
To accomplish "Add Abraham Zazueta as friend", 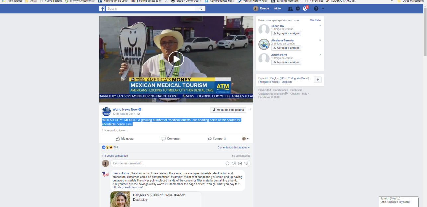I will (286, 48).
